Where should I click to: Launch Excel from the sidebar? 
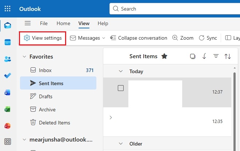(8, 110)
